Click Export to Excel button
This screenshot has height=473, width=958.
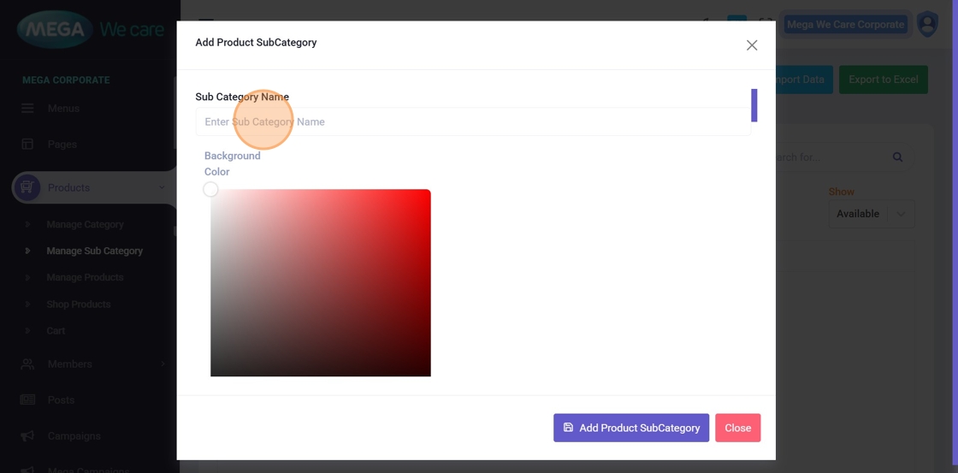click(883, 80)
